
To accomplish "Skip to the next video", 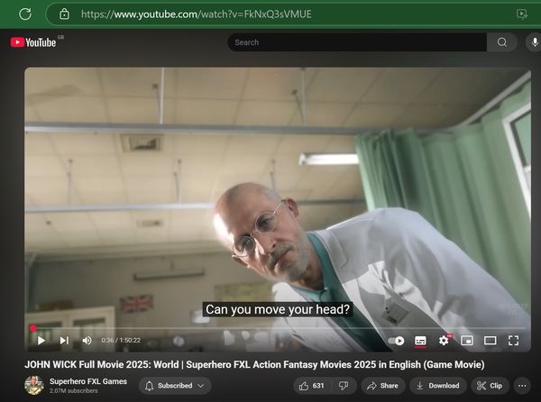I will 64,341.
